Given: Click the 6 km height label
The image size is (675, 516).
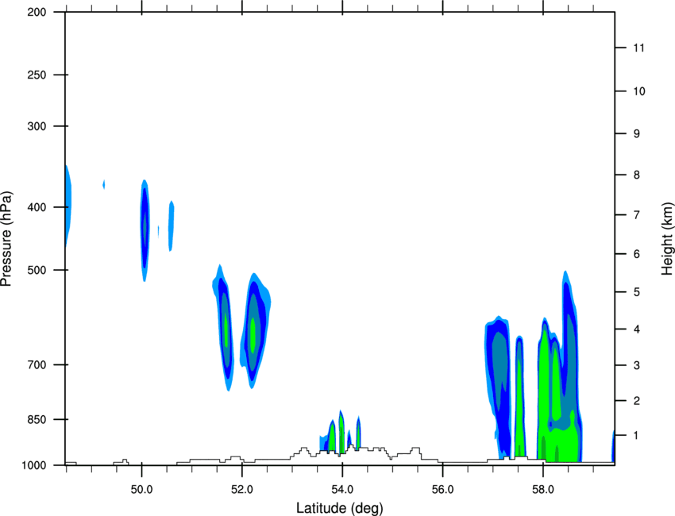Looking at the screenshot, I should [637, 254].
